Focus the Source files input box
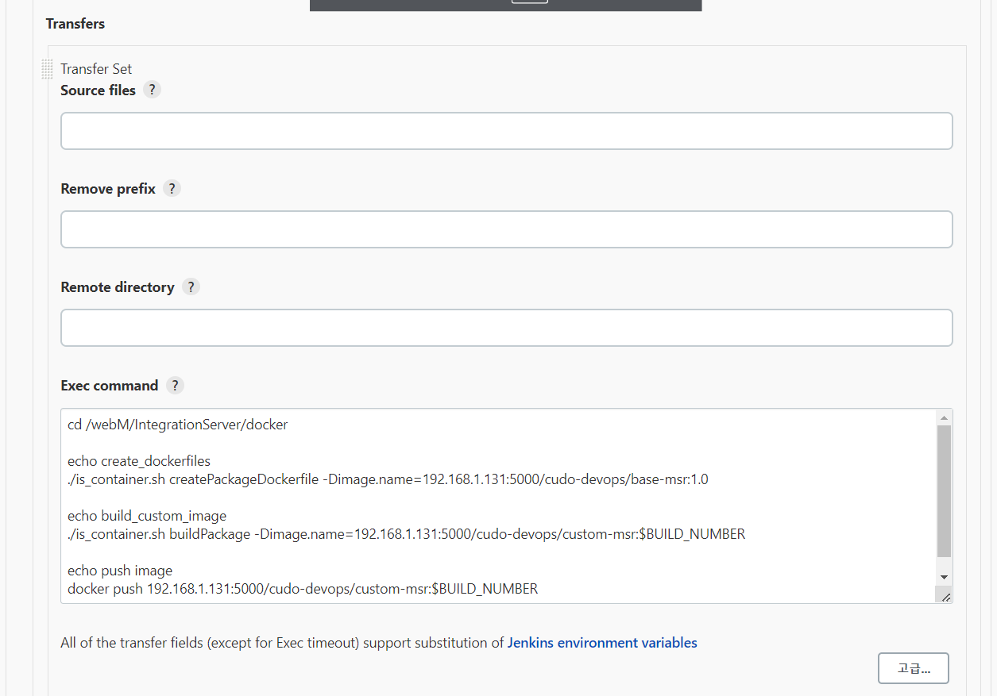 pyautogui.click(x=506, y=131)
